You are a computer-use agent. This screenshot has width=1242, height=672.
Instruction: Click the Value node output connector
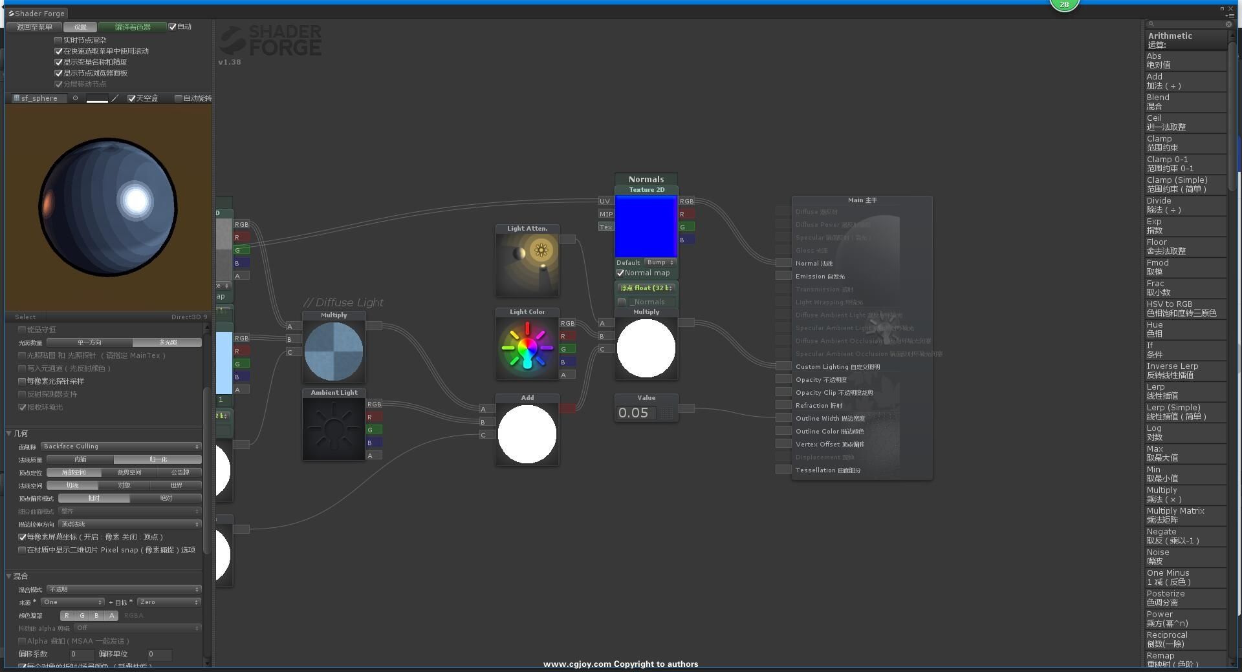[x=686, y=408]
